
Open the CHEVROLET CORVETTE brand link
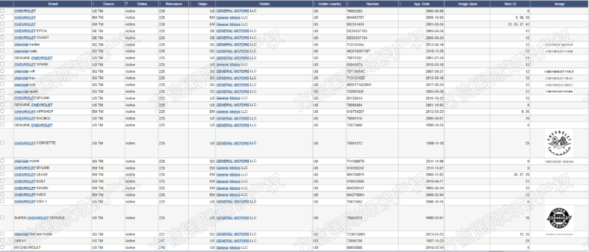tap(35, 143)
